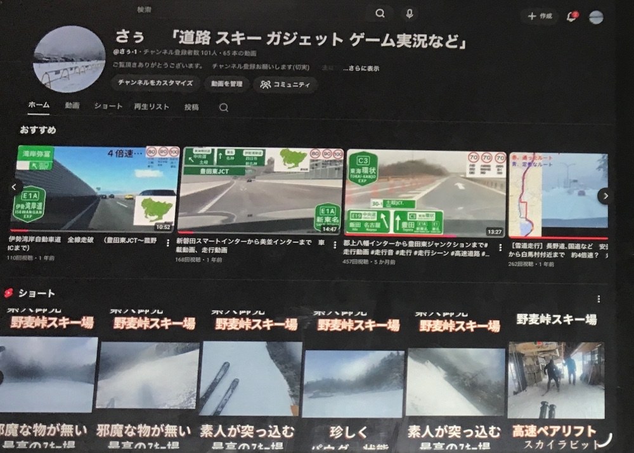Click the おすすめ section heading
The height and width of the screenshot is (453, 634).
pos(38,130)
